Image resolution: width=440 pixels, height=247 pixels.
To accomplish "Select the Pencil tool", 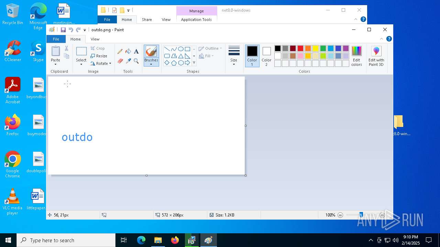I will click(120, 51).
